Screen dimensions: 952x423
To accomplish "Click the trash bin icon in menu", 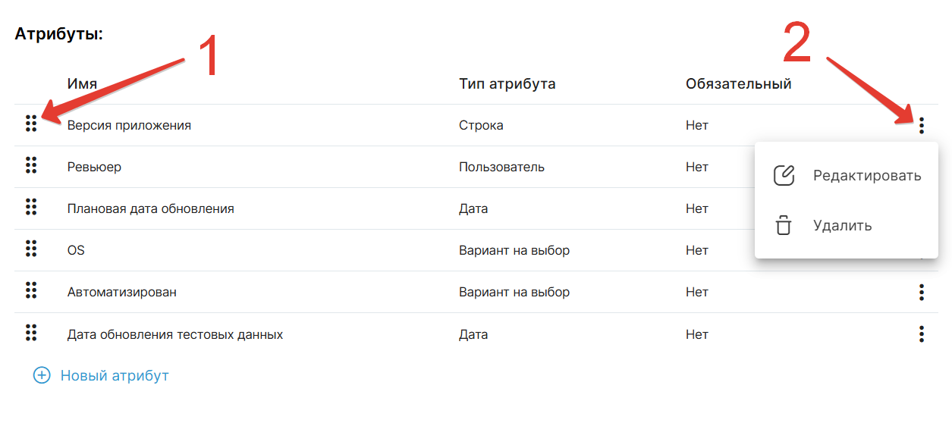I will (x=784, y=225).
